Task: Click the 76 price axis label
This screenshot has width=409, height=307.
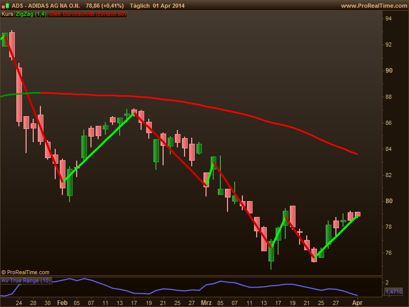Action: (389, 253)
